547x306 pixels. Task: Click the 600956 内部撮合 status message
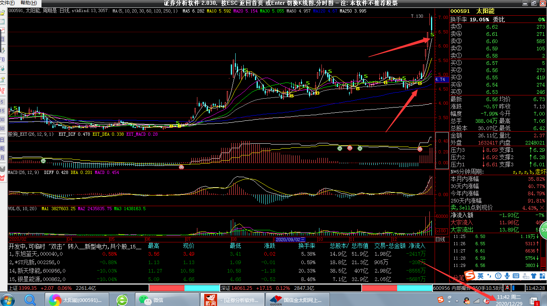point(468,288)
